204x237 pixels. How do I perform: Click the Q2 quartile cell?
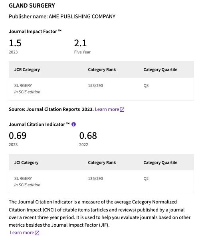click(x=146, y=178)
